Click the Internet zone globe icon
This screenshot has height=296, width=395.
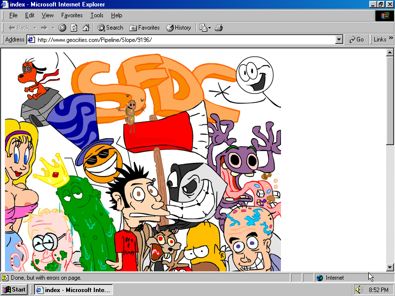click(x=319, y=278)
